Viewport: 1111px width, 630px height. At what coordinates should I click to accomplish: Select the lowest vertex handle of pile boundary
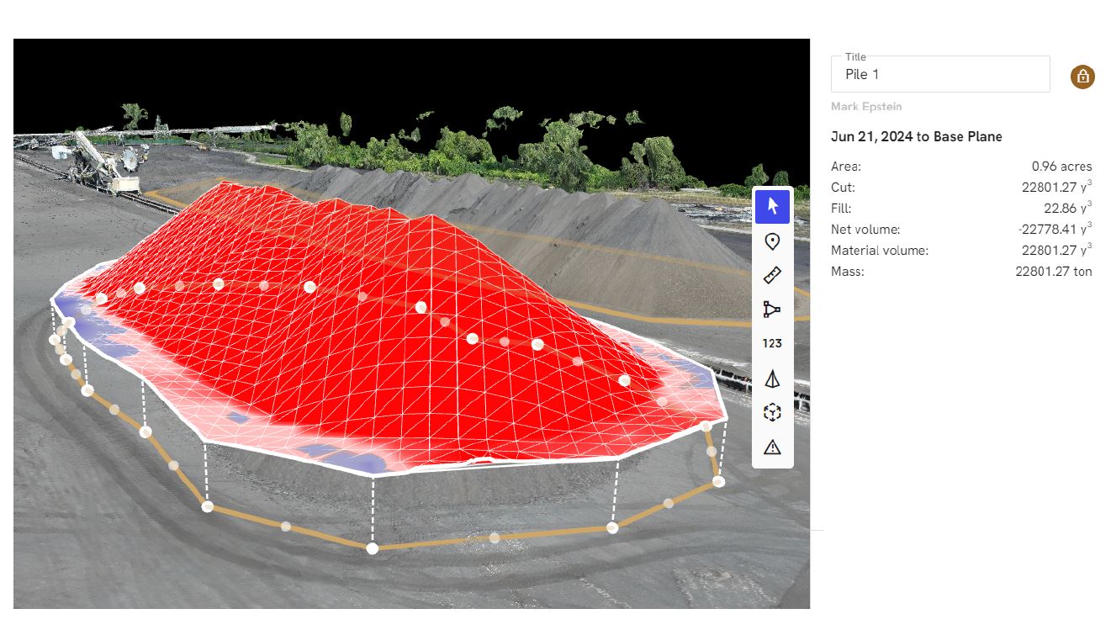[373, 548]
